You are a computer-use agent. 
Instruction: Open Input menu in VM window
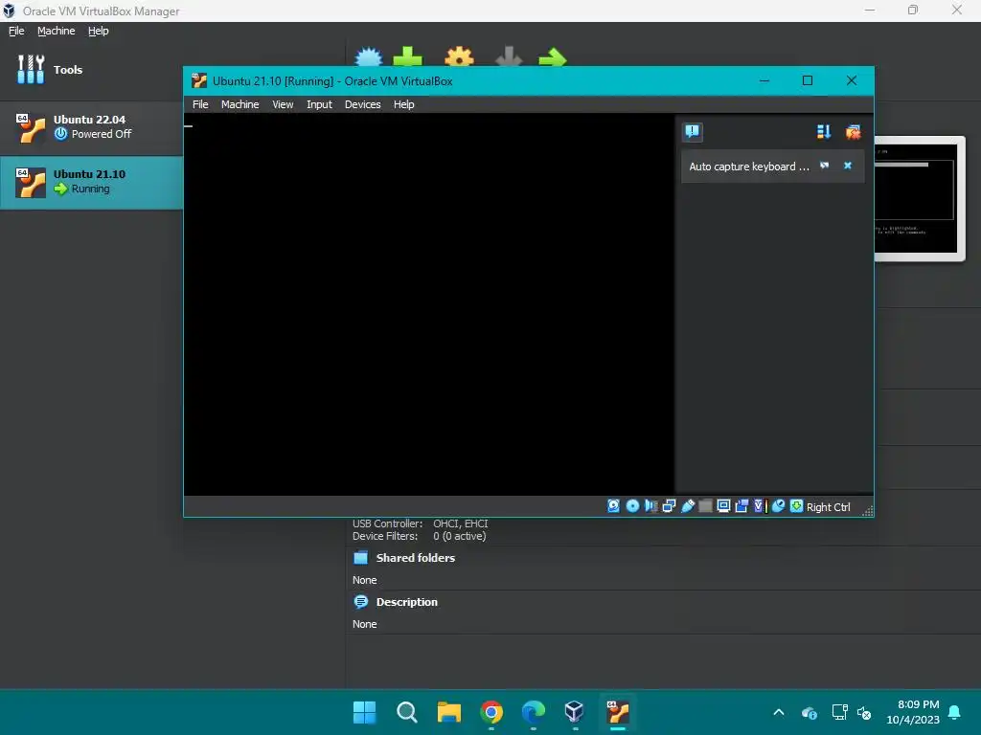(x=319, y=104)
